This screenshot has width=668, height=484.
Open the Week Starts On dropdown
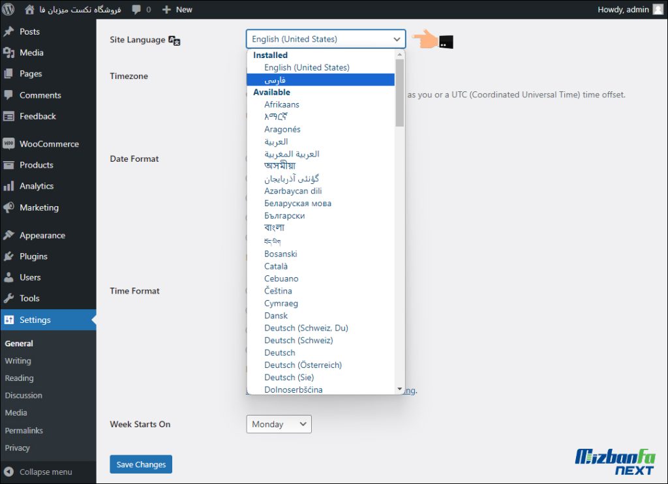point(279,424)
